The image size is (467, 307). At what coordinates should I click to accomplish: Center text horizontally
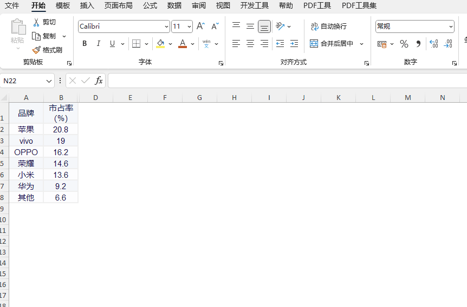click(x=250, y=44)
